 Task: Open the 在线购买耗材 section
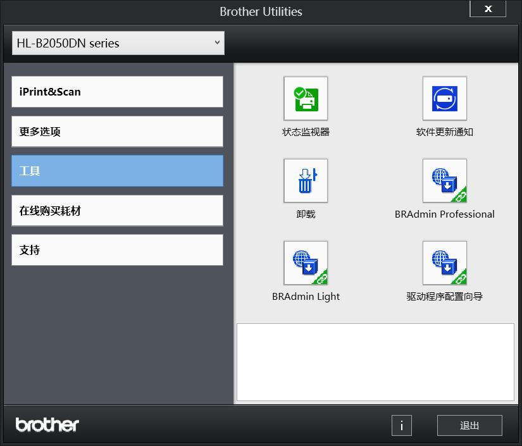click(116, 210)
